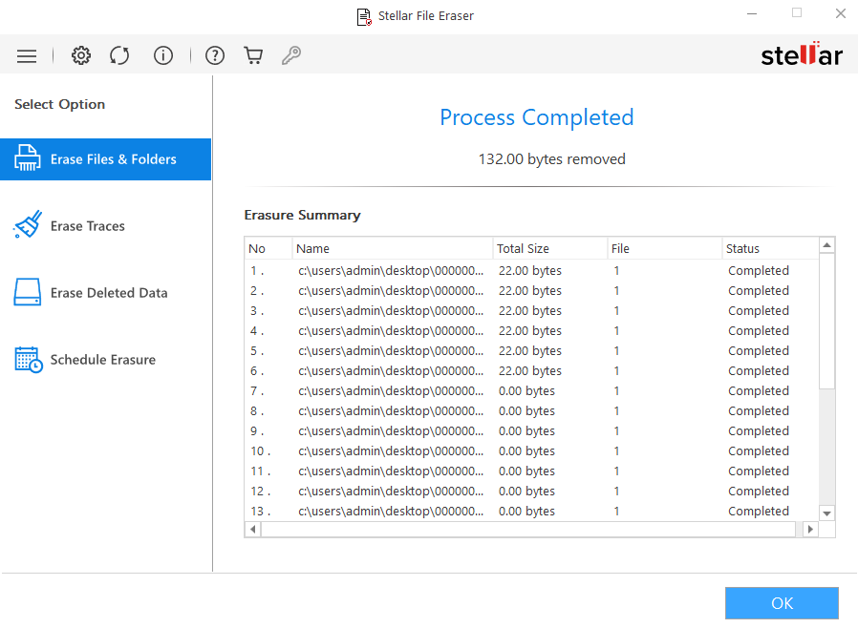Open the Buy Online shopping cart

253,55
